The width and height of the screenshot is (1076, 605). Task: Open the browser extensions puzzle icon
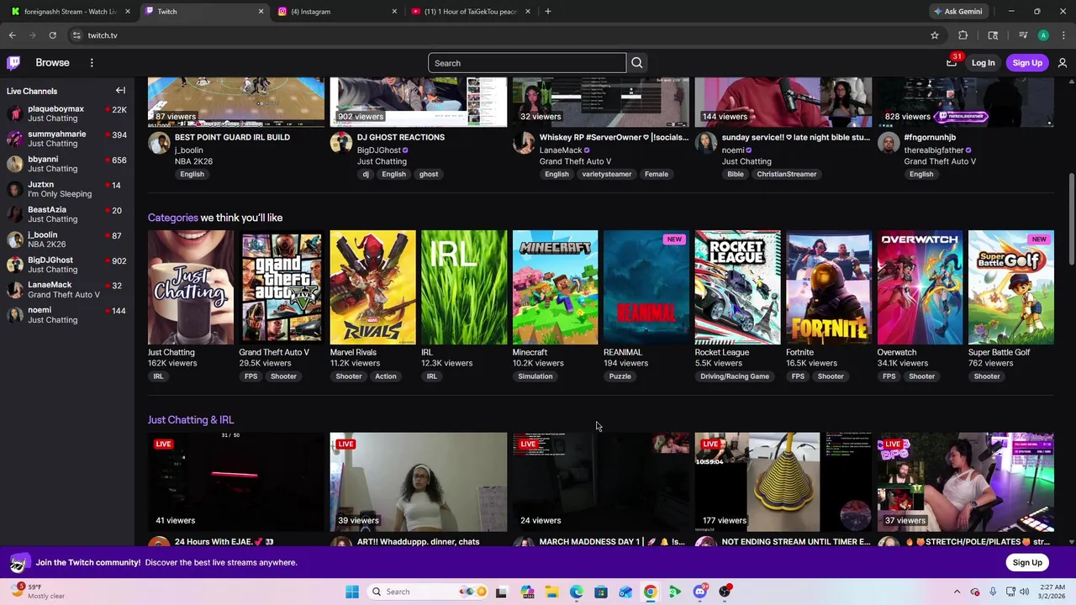point(963,35)
